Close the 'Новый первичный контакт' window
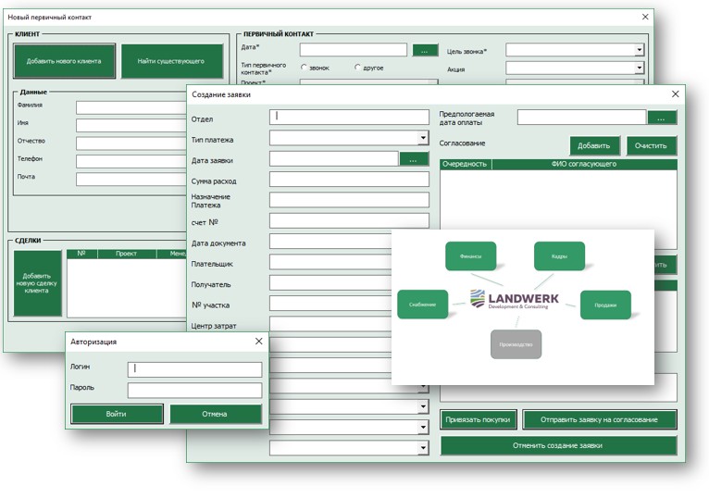The height and width of the screenshot is (498, 709). click(x=645, y=17)
